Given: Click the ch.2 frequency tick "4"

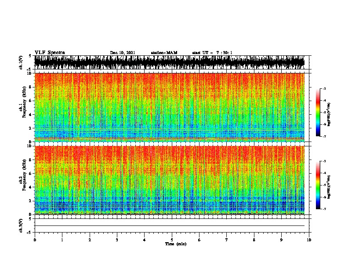Looking at the screenshot, I should coord(31,187).
